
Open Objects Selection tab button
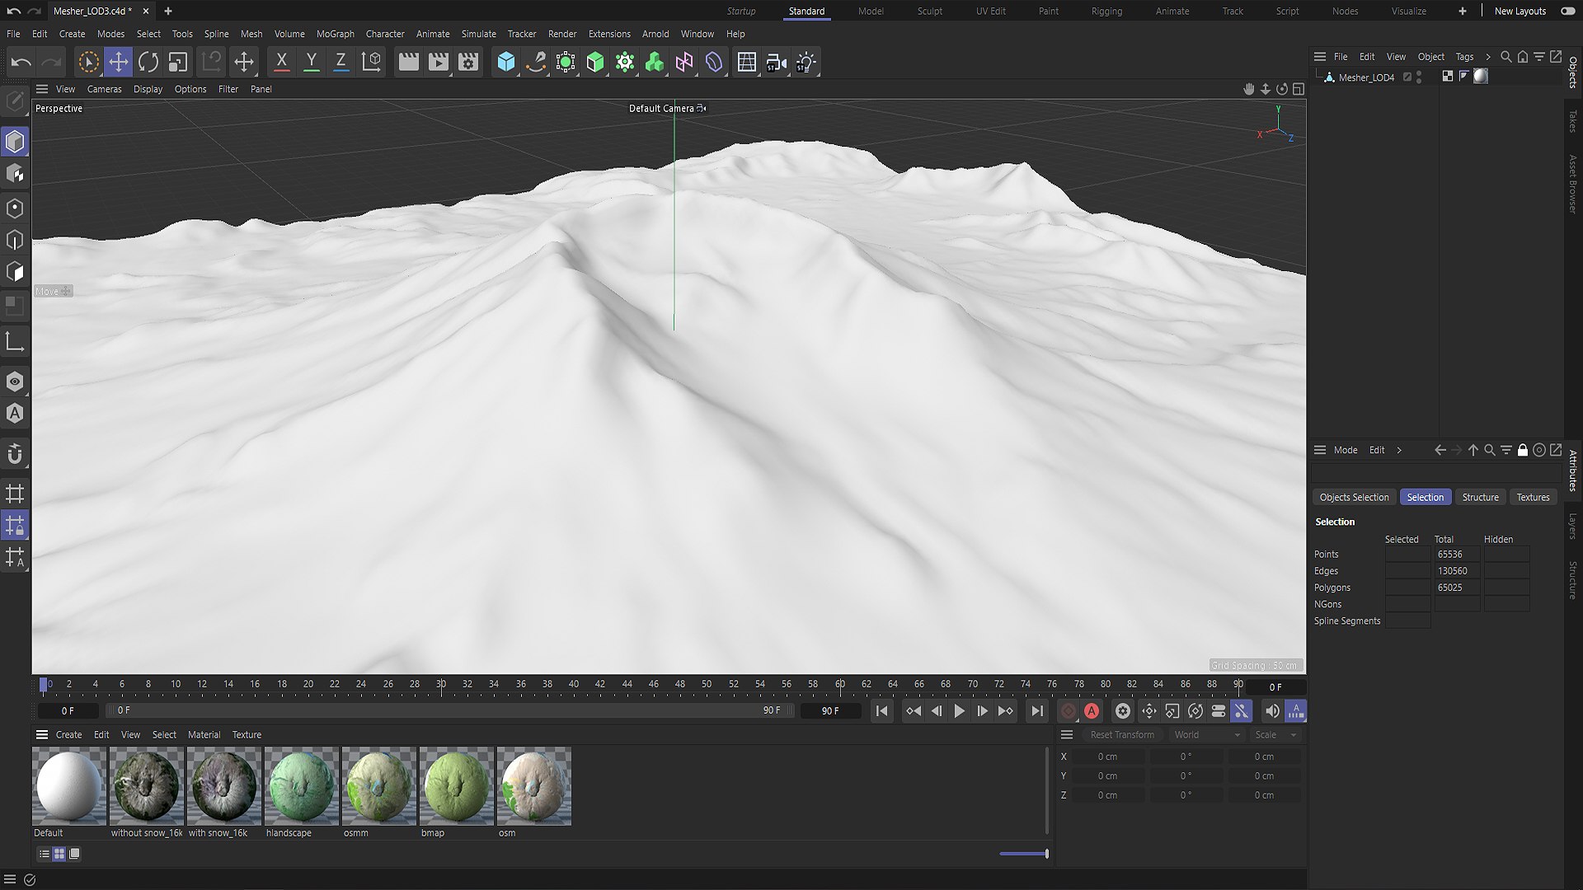1354,497
